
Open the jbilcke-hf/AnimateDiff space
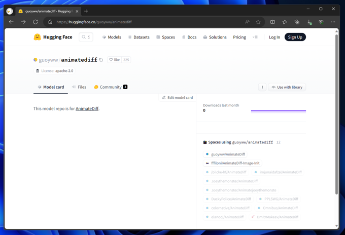(x=226, y=172)
